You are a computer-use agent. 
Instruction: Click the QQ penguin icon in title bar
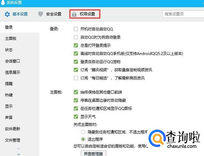tap(3, 2)
